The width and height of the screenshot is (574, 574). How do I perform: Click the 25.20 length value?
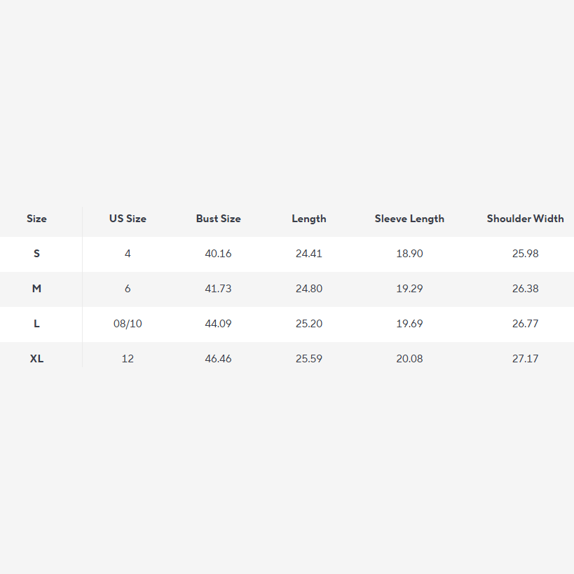309,324
